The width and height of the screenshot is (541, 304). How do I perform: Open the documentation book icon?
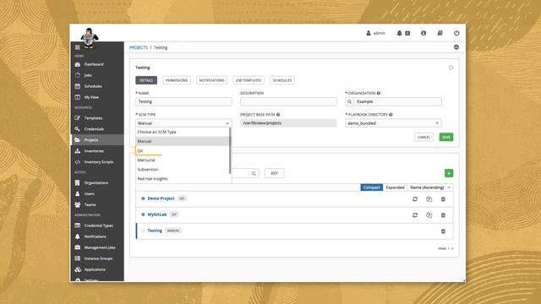(440, 33)
